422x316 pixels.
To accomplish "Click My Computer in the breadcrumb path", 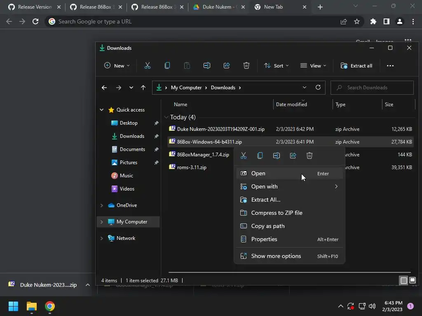I will coord(186,88).
